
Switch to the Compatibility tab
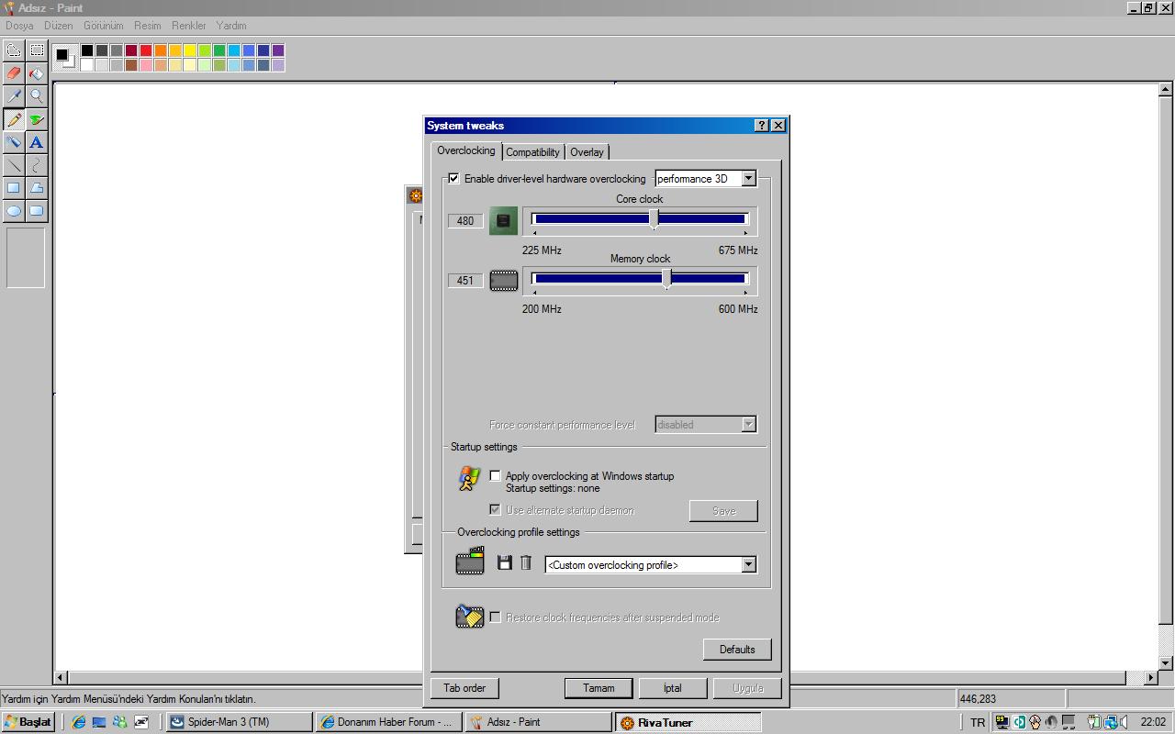point(532,152)
